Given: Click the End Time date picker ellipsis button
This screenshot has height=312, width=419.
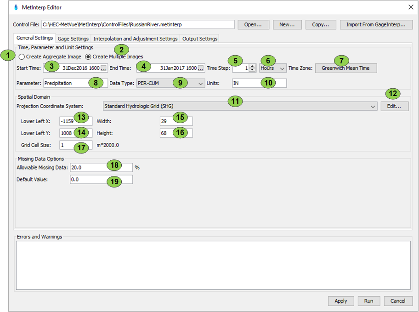Looking at the screenshot, I should pos(201,68).
